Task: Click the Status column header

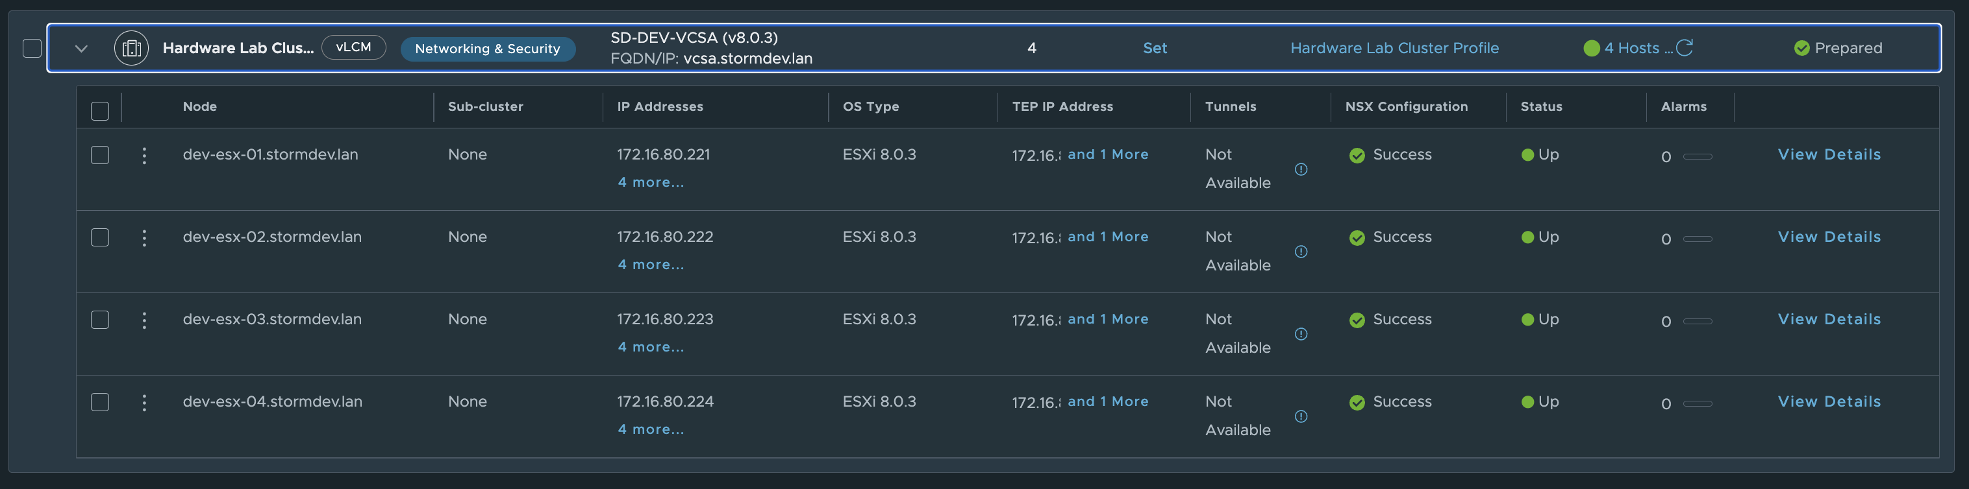Action: point(1541,107)
